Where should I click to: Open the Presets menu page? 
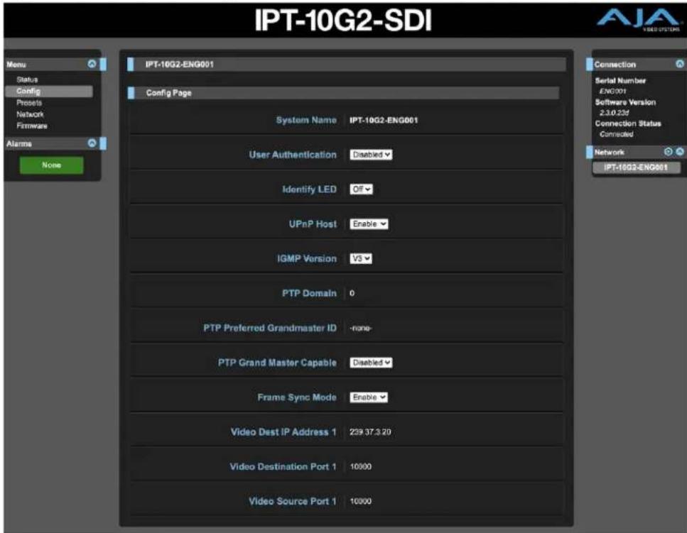coord(29,103)
